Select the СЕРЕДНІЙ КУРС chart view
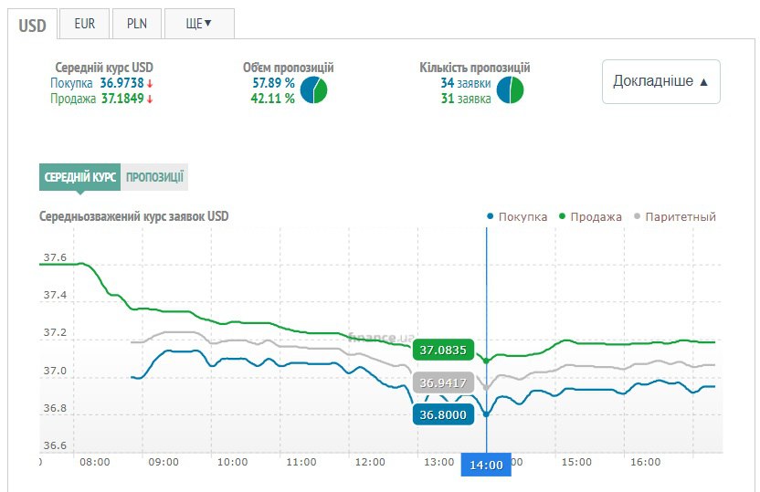The width and height of the screenshot is (760, 492). (x=80, y=178)
